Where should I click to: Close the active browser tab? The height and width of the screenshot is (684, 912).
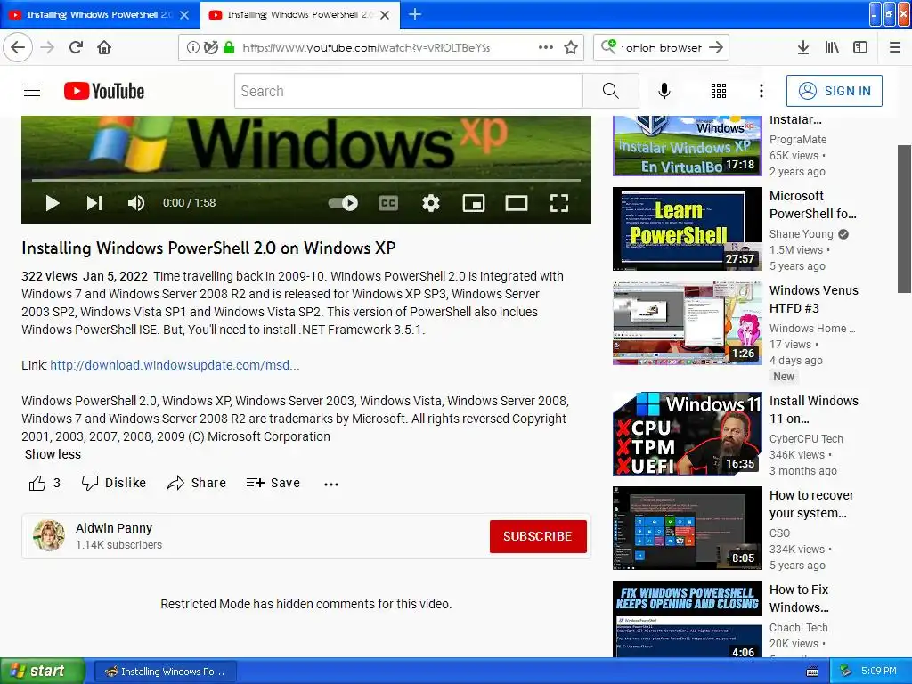point(385,15)
